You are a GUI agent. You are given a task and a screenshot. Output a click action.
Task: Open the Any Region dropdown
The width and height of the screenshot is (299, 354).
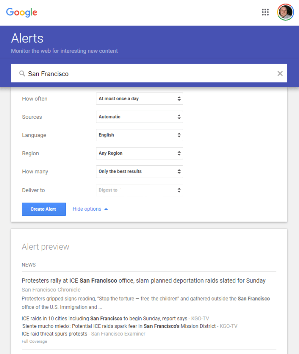click(x=139, y=153)
